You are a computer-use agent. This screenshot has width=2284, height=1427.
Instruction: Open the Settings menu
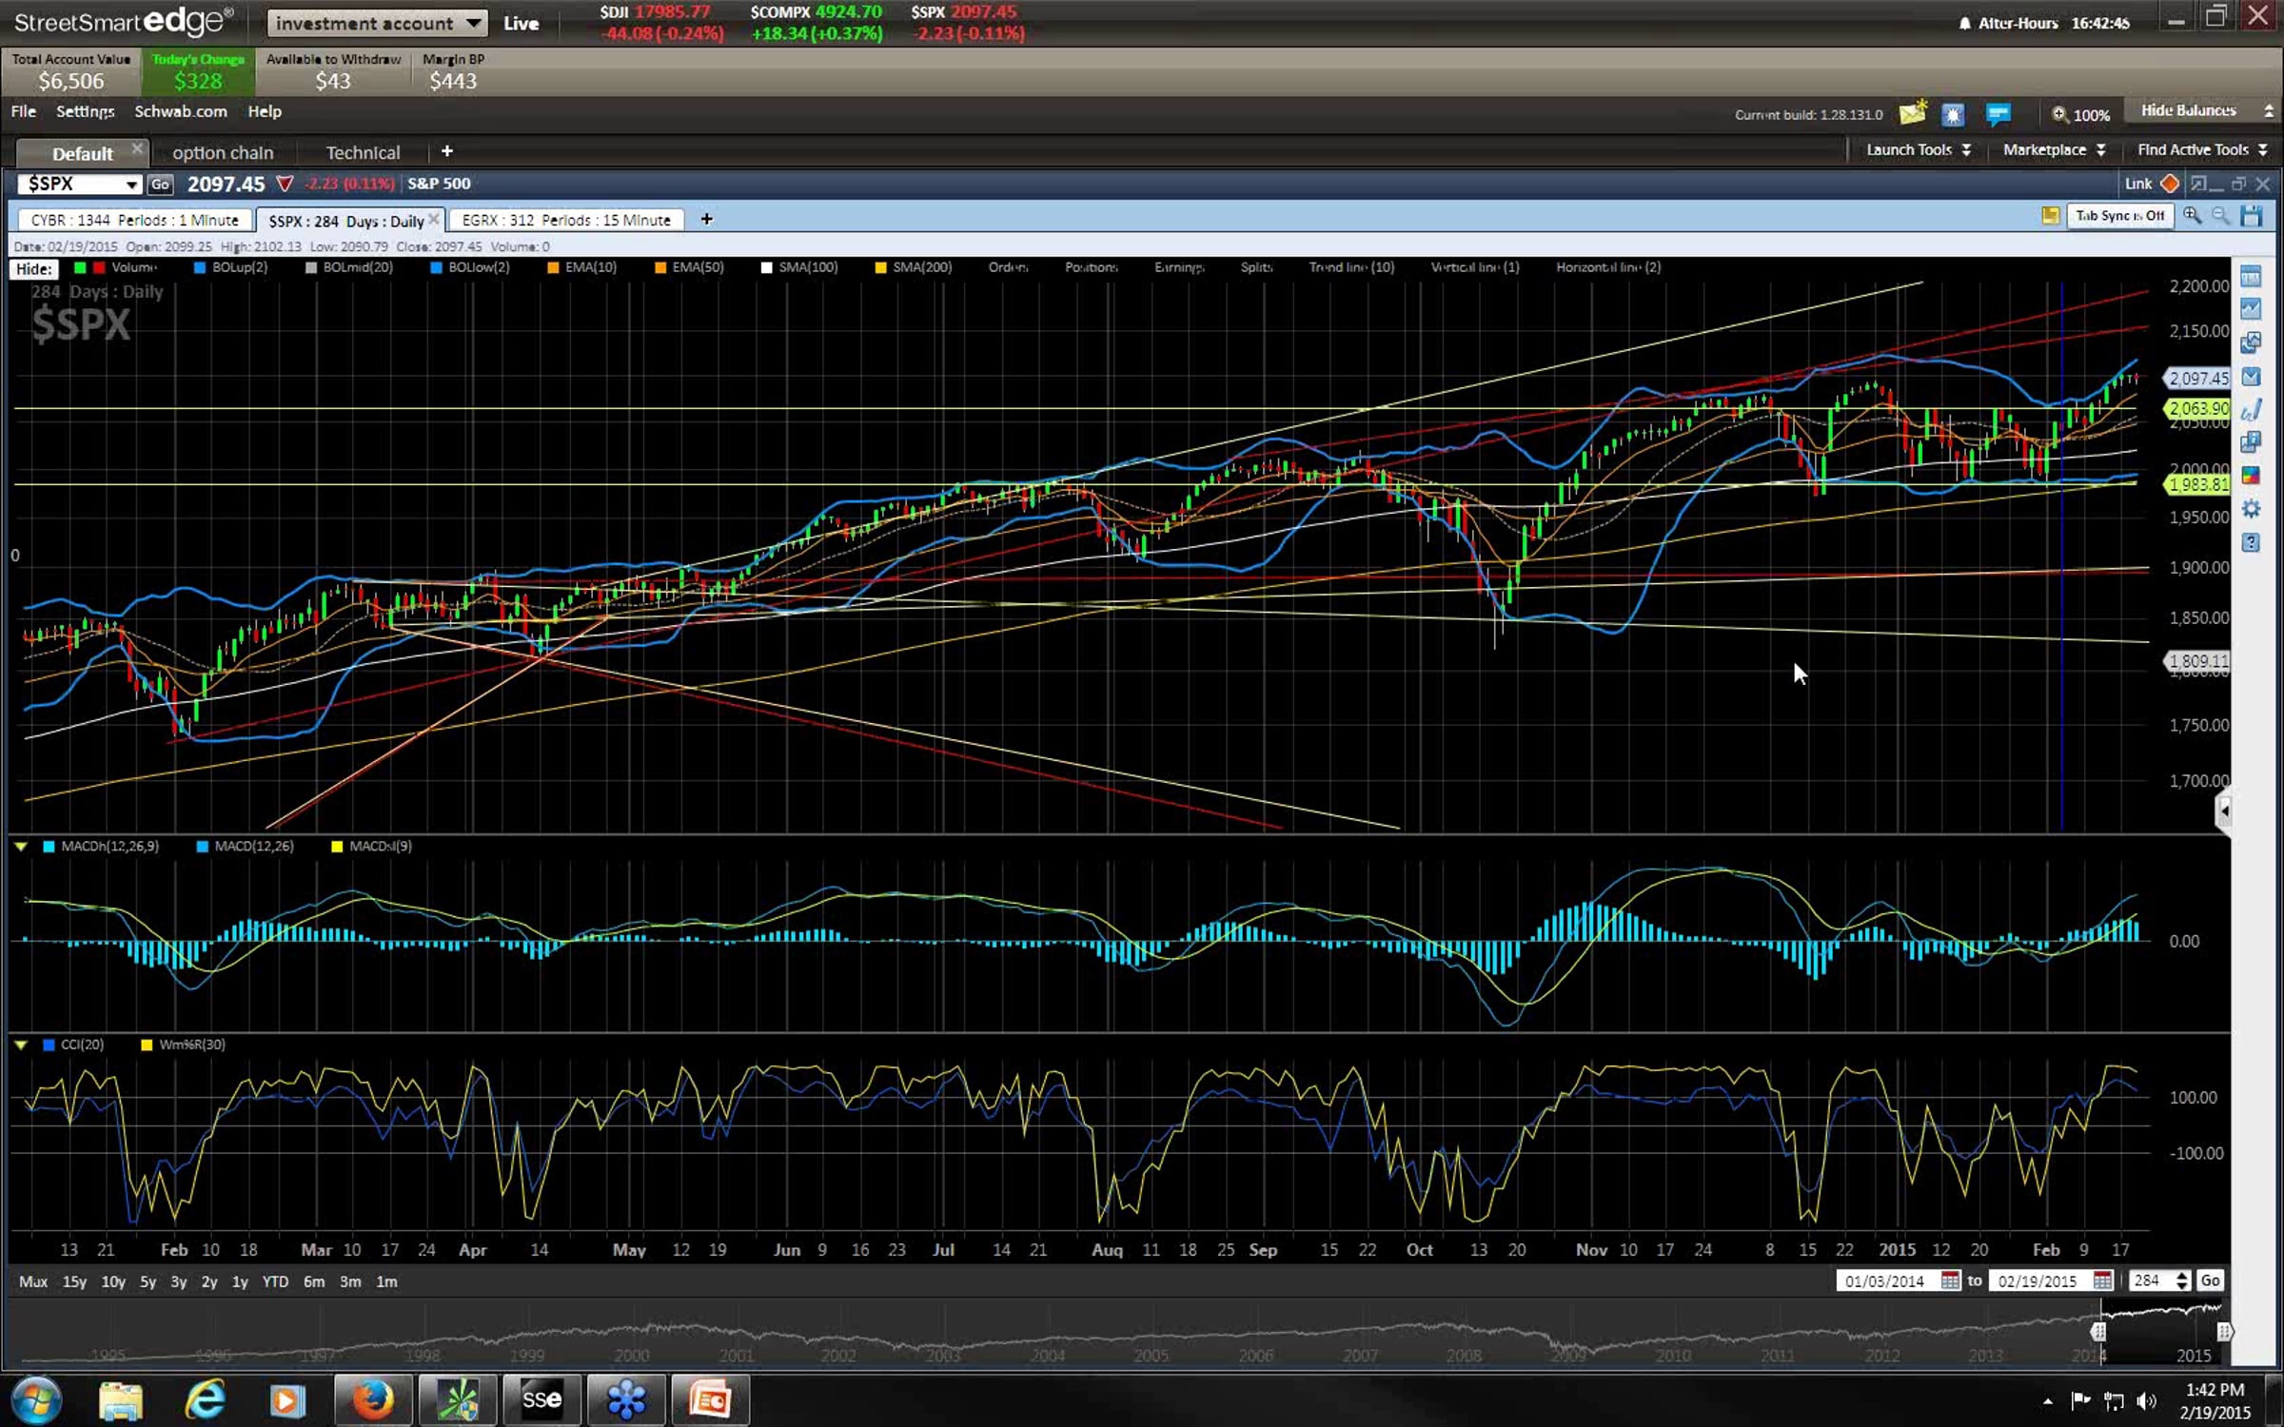85,111
